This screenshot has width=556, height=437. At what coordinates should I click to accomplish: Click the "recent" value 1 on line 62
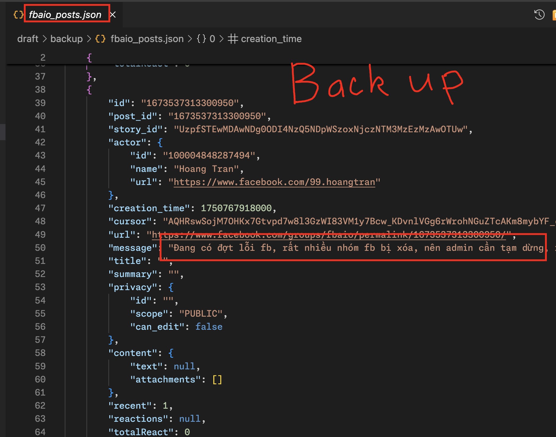click(165, 406)
